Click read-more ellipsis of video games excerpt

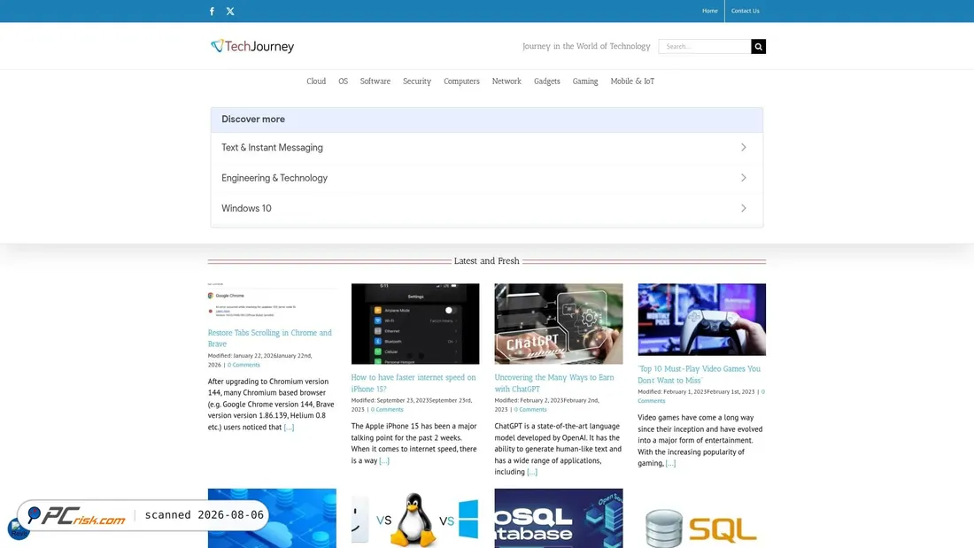click(670, 463)
